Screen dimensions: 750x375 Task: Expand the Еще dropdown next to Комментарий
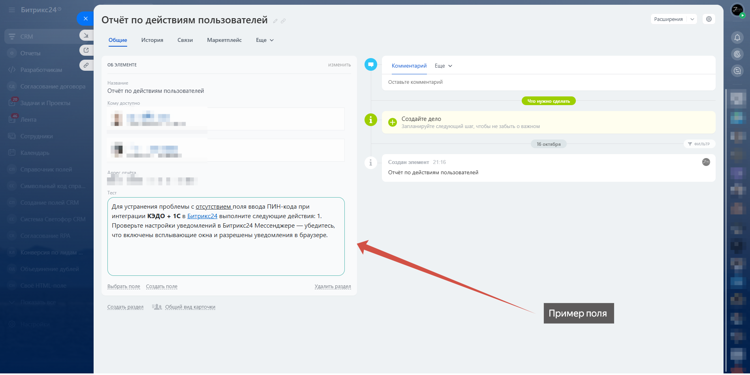pos(444,66)
